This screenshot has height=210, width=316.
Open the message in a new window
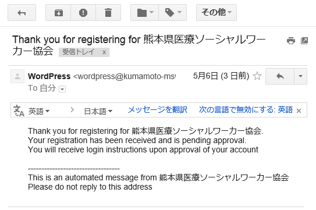(304, 41)
